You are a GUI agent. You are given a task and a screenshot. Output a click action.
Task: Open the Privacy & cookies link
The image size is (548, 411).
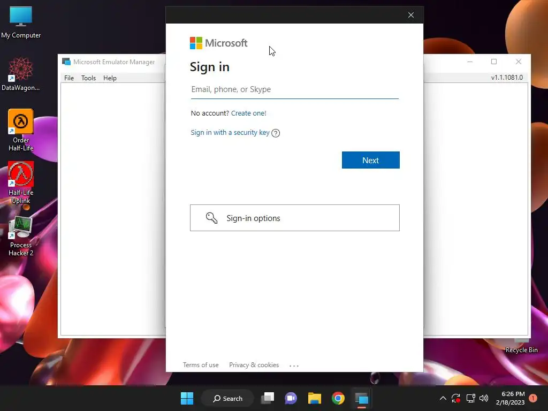pyautogui.click(x=254, y=365)
